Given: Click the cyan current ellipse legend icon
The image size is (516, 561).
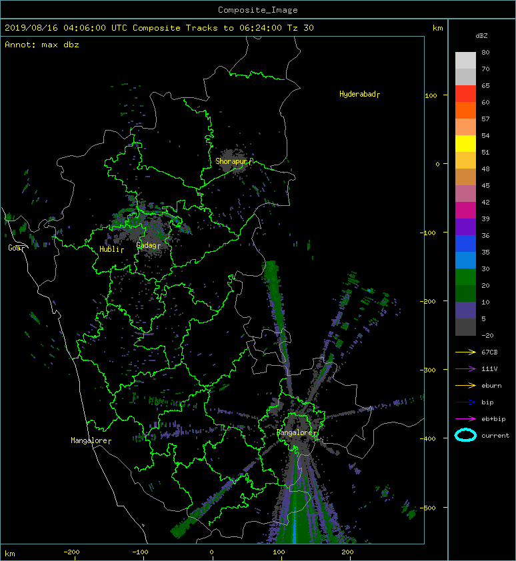Looking at the screenshot, I should [465, 435].
